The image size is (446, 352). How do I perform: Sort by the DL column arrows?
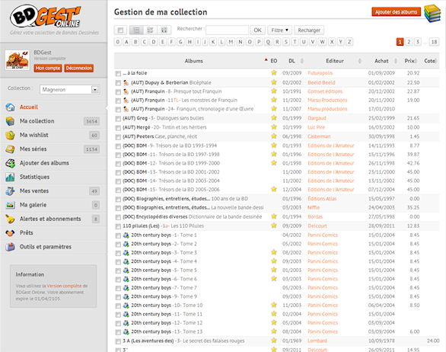click(x=302, y=61)
